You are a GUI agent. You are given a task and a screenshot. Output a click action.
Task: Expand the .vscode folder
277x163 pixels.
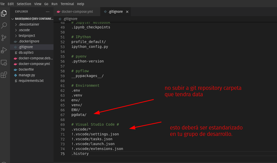pyautogui.click(x=16, y=30)
